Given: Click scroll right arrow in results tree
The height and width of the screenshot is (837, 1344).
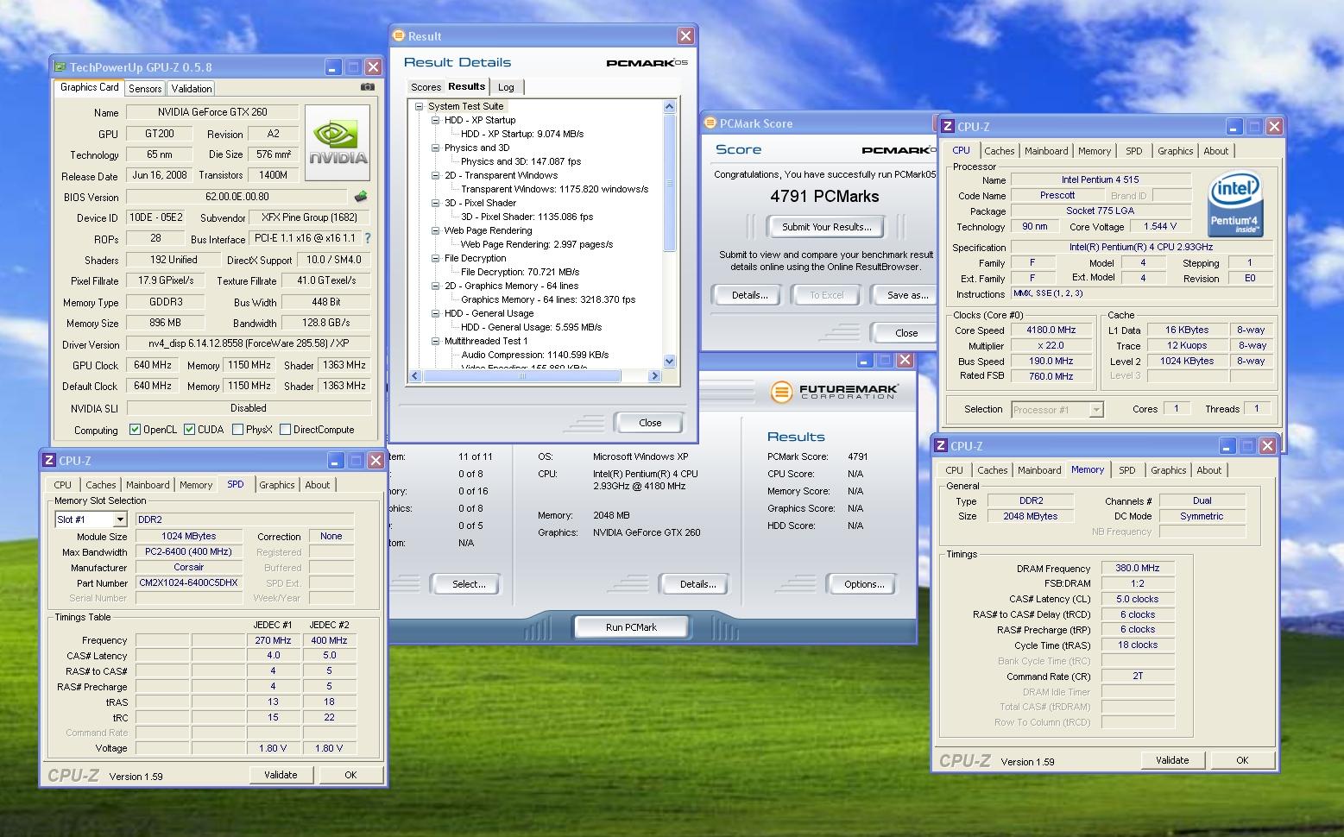Looking at the screenshot, I should [x=654, y=376].
